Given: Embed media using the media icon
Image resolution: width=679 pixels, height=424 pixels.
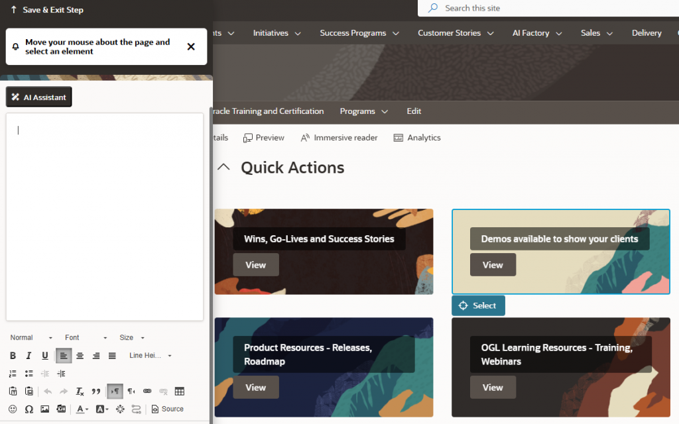Looking at the screenshot, I should 61,409.
